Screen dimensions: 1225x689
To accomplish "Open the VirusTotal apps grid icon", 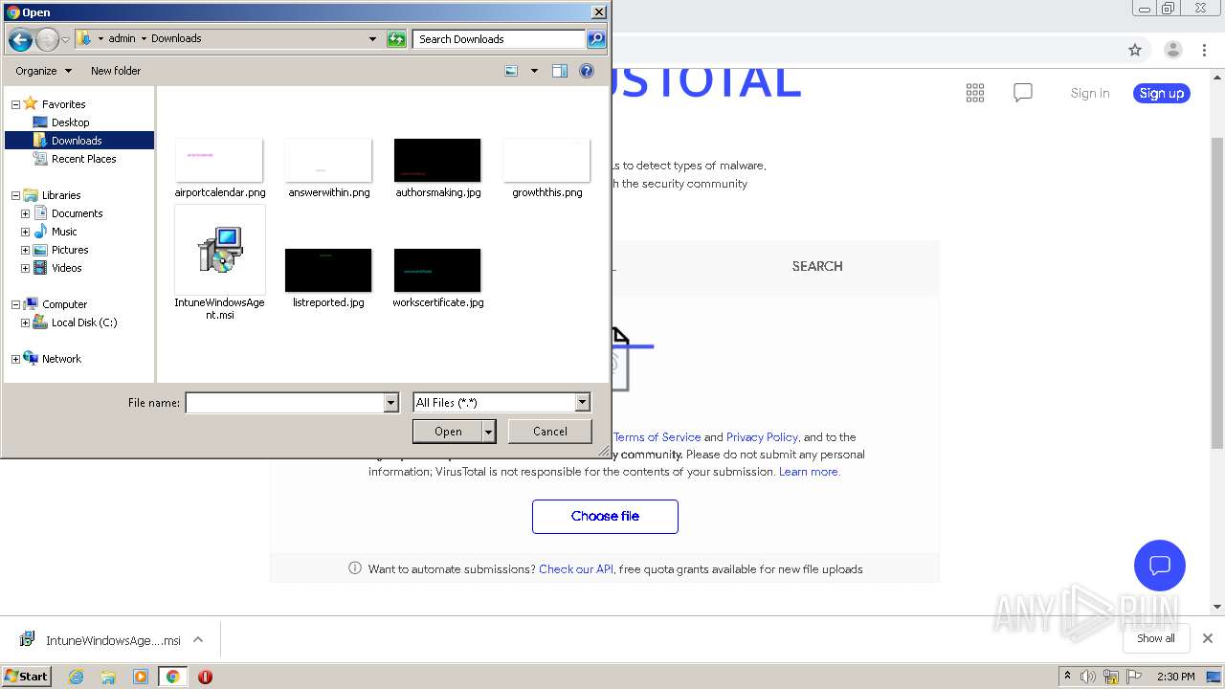I will point(975,93).
